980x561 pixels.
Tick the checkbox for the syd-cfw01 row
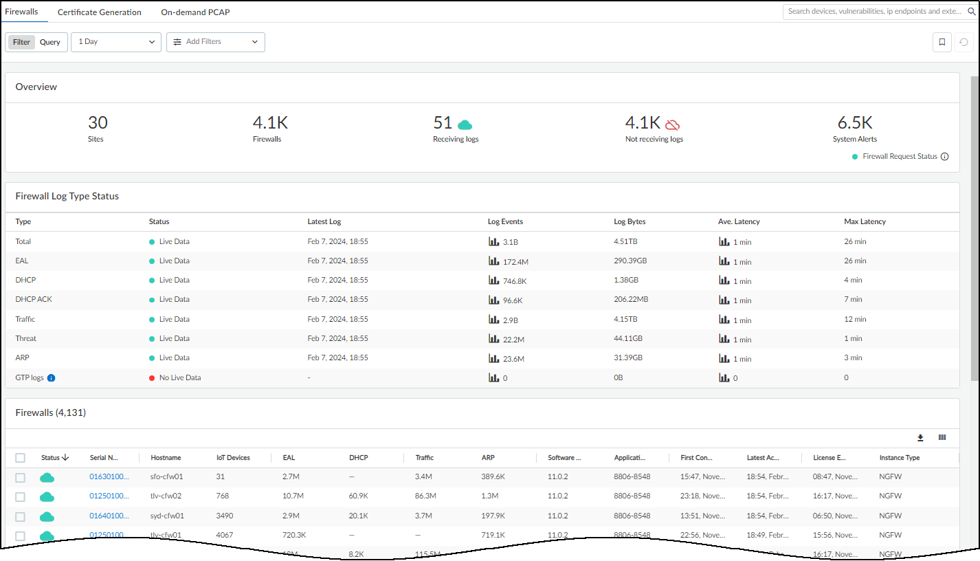21,516
